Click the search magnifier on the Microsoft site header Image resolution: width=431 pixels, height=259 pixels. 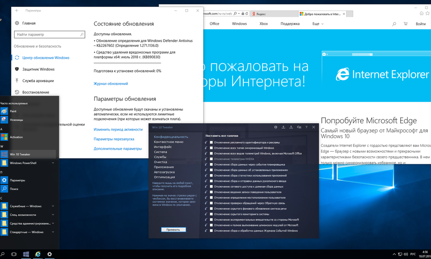394,24
